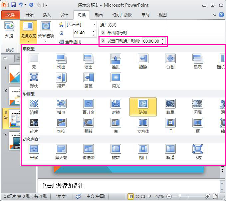Select slide 4 thumbnail

[x=14, y=141]
